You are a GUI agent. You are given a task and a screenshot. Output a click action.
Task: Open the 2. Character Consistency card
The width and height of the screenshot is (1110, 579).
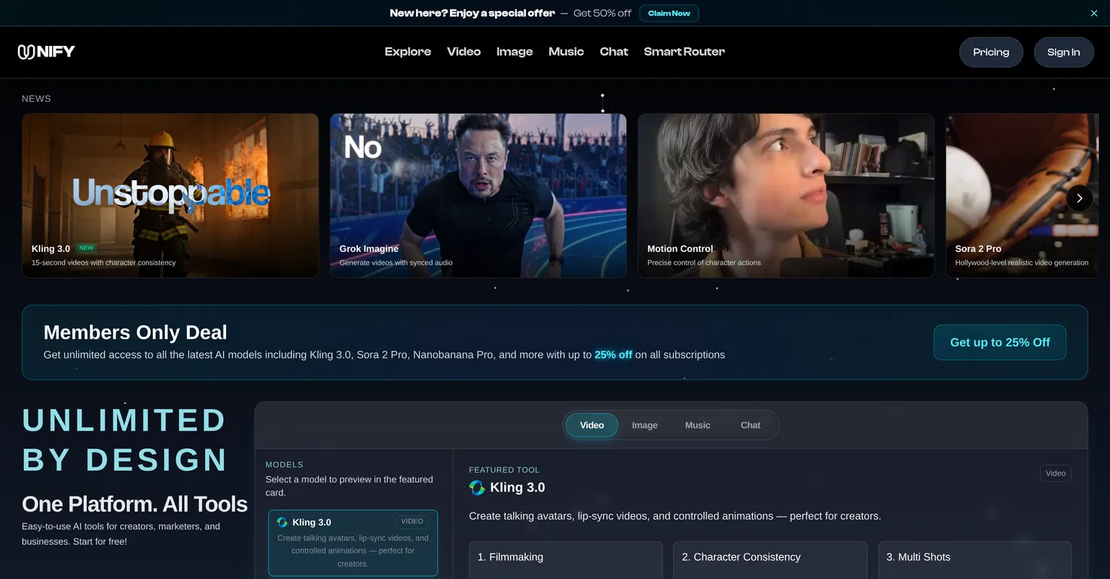[x=769, y=559]
